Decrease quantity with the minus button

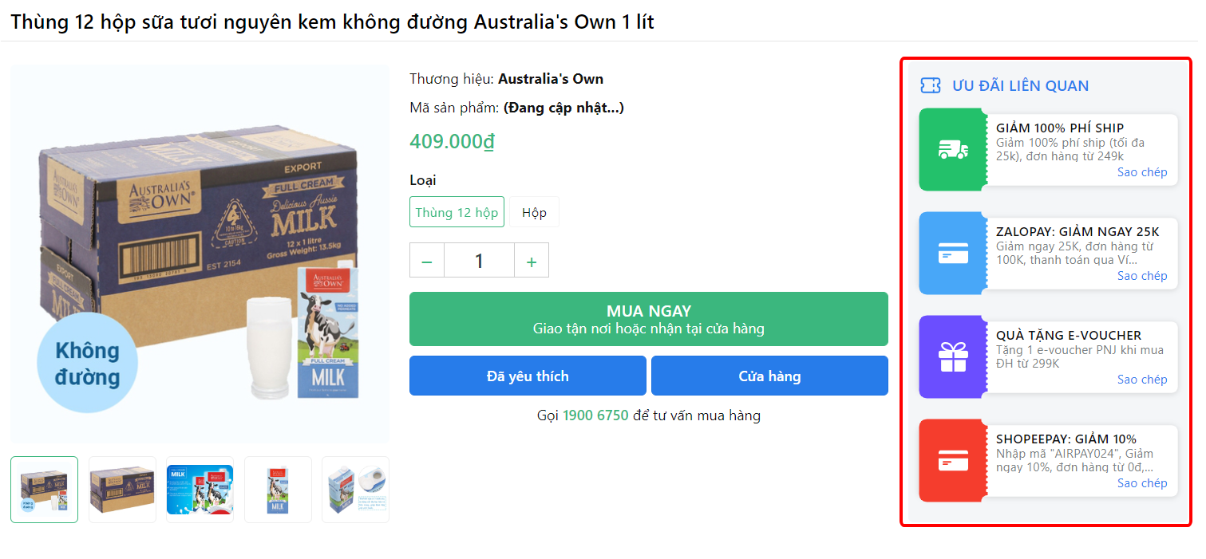point(427,261)
